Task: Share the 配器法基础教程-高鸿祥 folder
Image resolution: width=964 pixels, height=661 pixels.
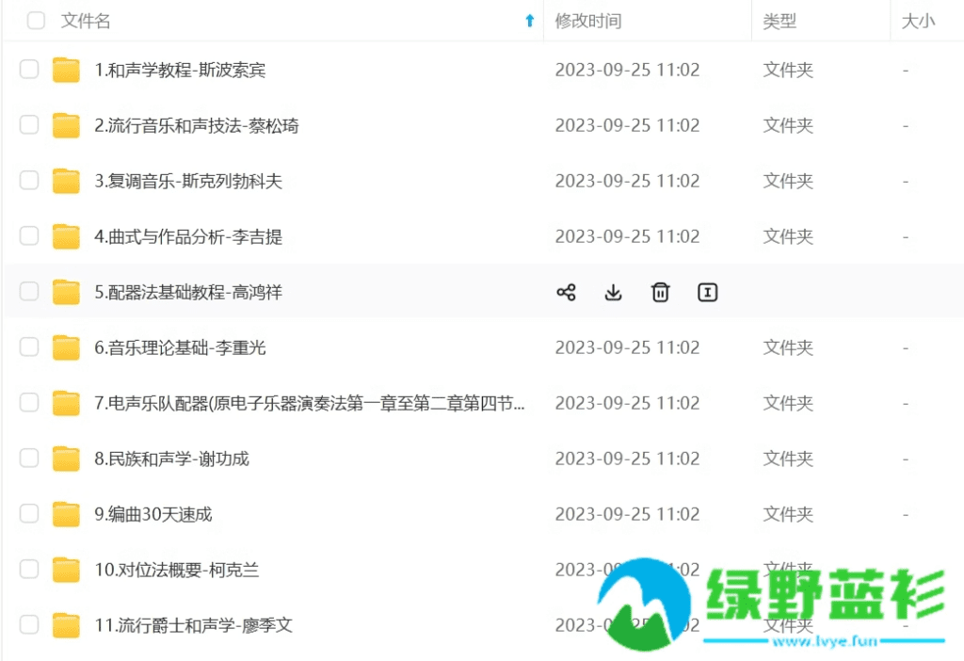Action: [566, 292]
